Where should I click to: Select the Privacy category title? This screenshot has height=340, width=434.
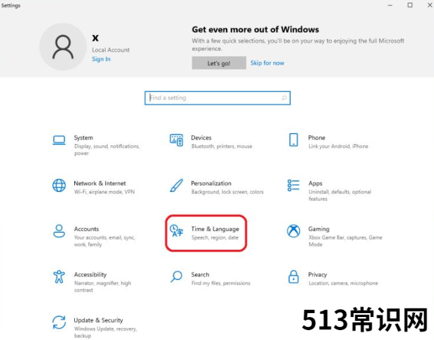[318, 274]
